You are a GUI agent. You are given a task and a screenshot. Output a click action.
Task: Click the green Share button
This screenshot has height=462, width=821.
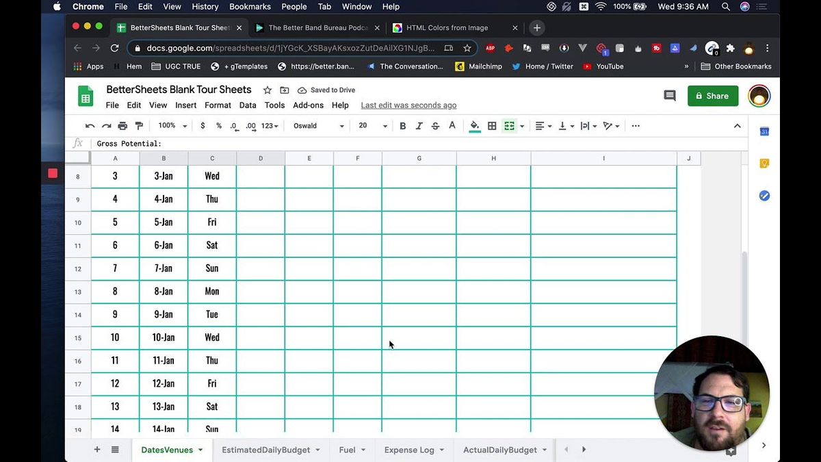click(713, 95)
